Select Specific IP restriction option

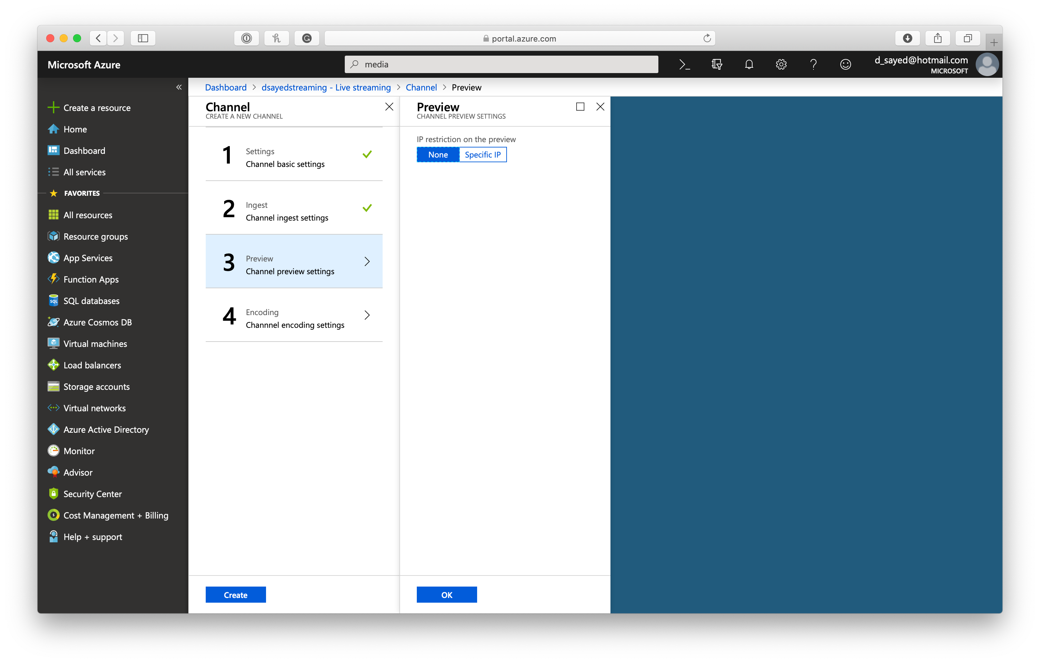(x=483, y=155)
